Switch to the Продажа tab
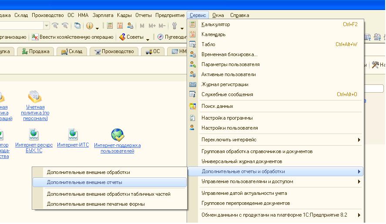 [x=35, y=51]
